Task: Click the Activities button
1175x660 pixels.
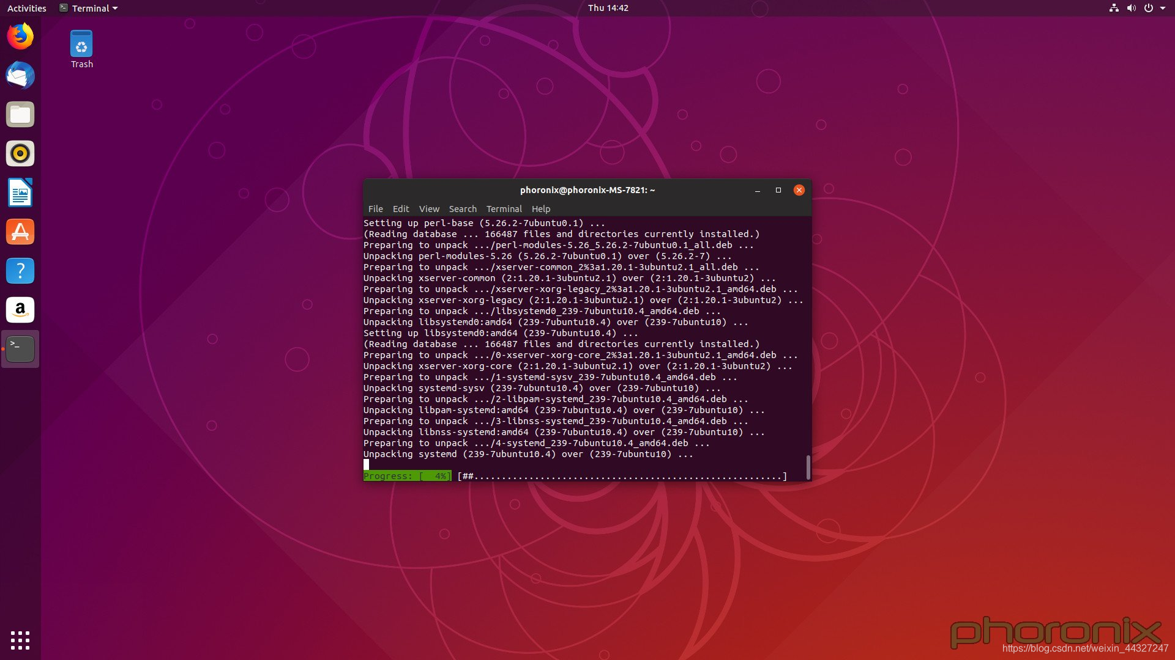Action: (x=26, y=8)
